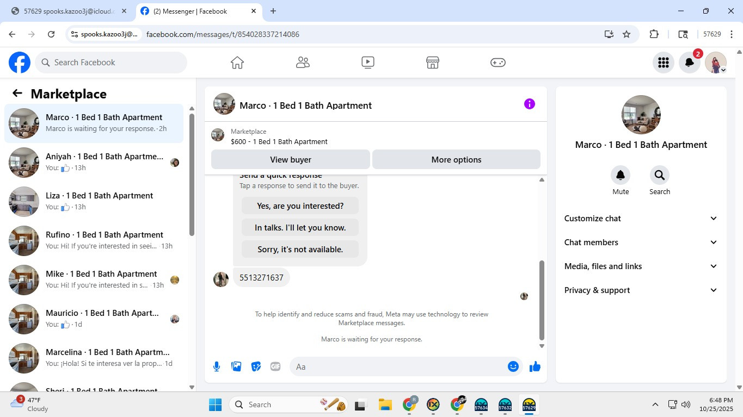Open Liza's apartment conversation
This screenshot has width=743, height=417.
point(94,202)
